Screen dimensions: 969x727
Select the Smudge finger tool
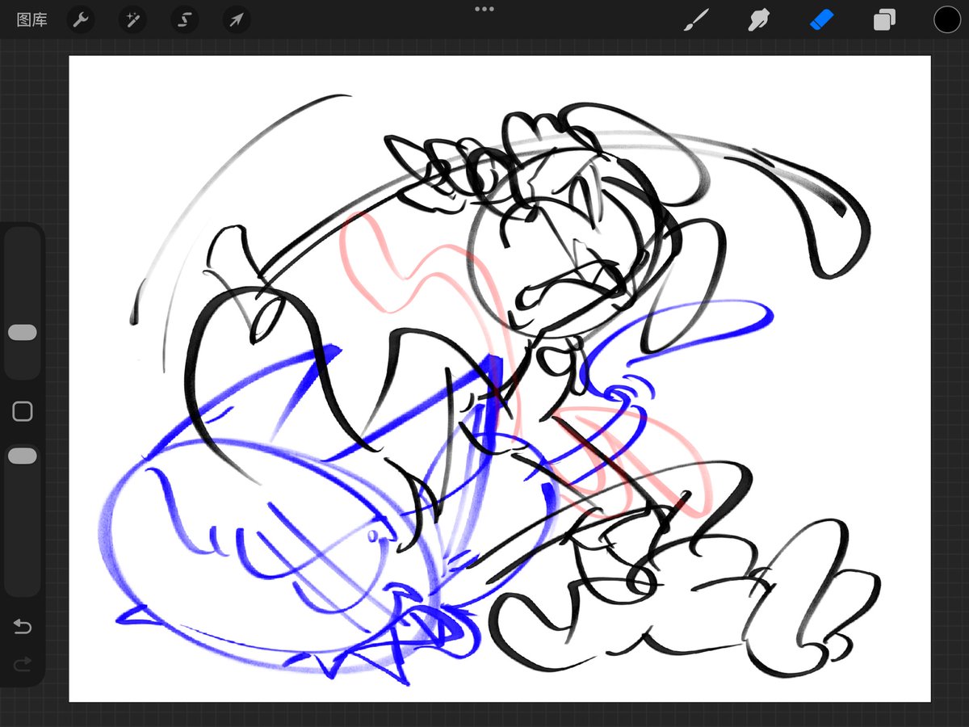[x=758, y=19]
